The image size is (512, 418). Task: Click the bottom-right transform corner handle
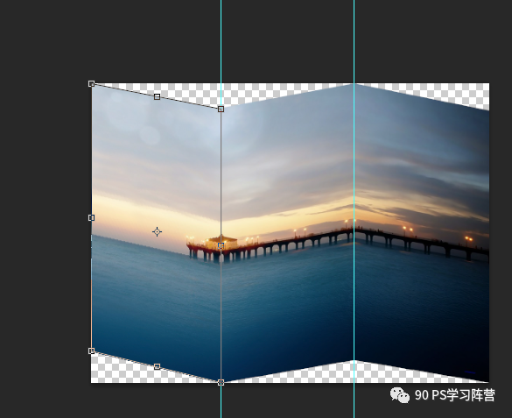pos(221,382)
